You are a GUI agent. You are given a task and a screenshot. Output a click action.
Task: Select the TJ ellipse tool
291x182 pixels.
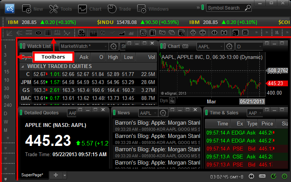(x=38, y=33)
